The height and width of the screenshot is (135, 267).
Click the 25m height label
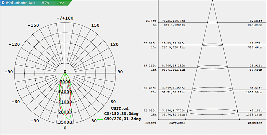click(x=154, y=115)
